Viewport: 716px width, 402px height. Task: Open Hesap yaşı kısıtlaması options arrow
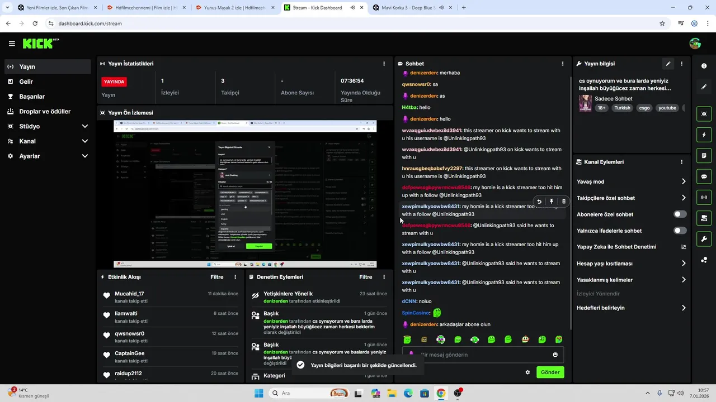(x=684, y=264)
